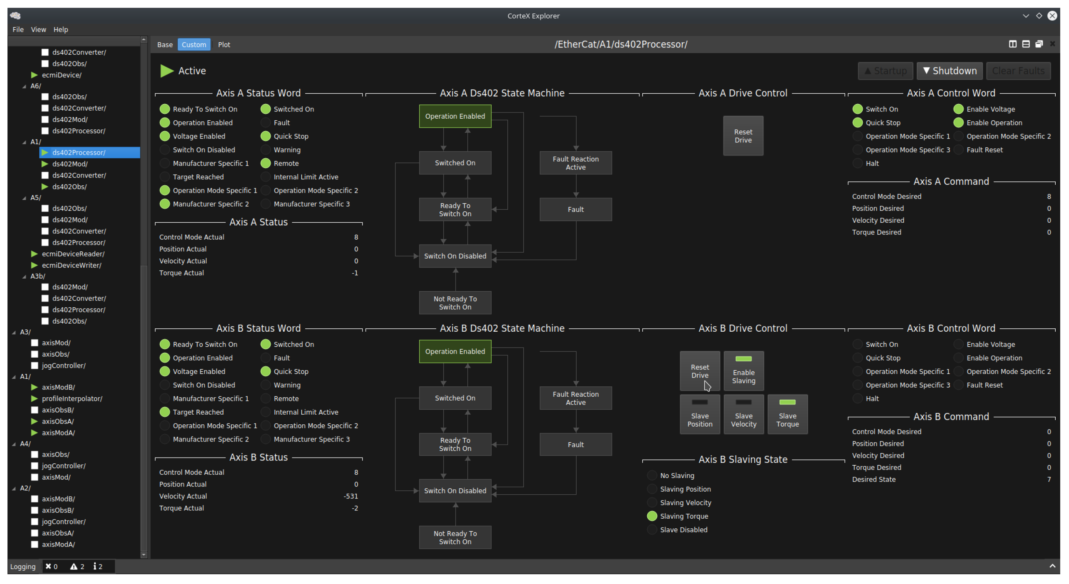Viewport: 1069px width, 584px height.
Task: Click the split-vertical panel layout icon
Action: pos(1013,44)
